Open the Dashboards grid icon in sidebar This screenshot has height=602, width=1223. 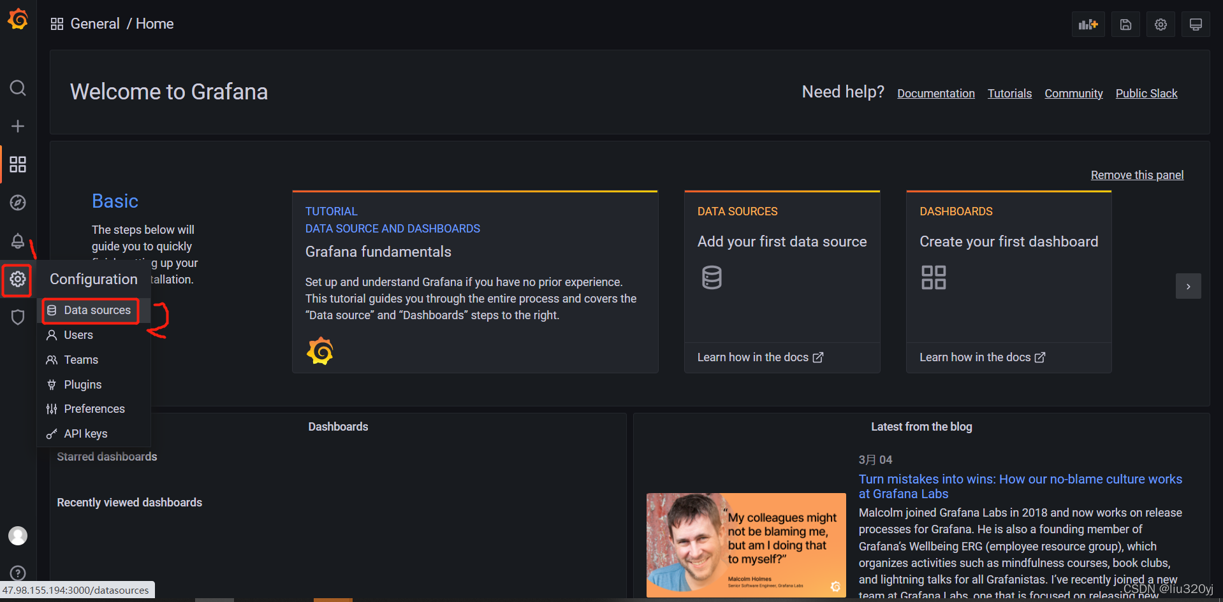point(18,164)
